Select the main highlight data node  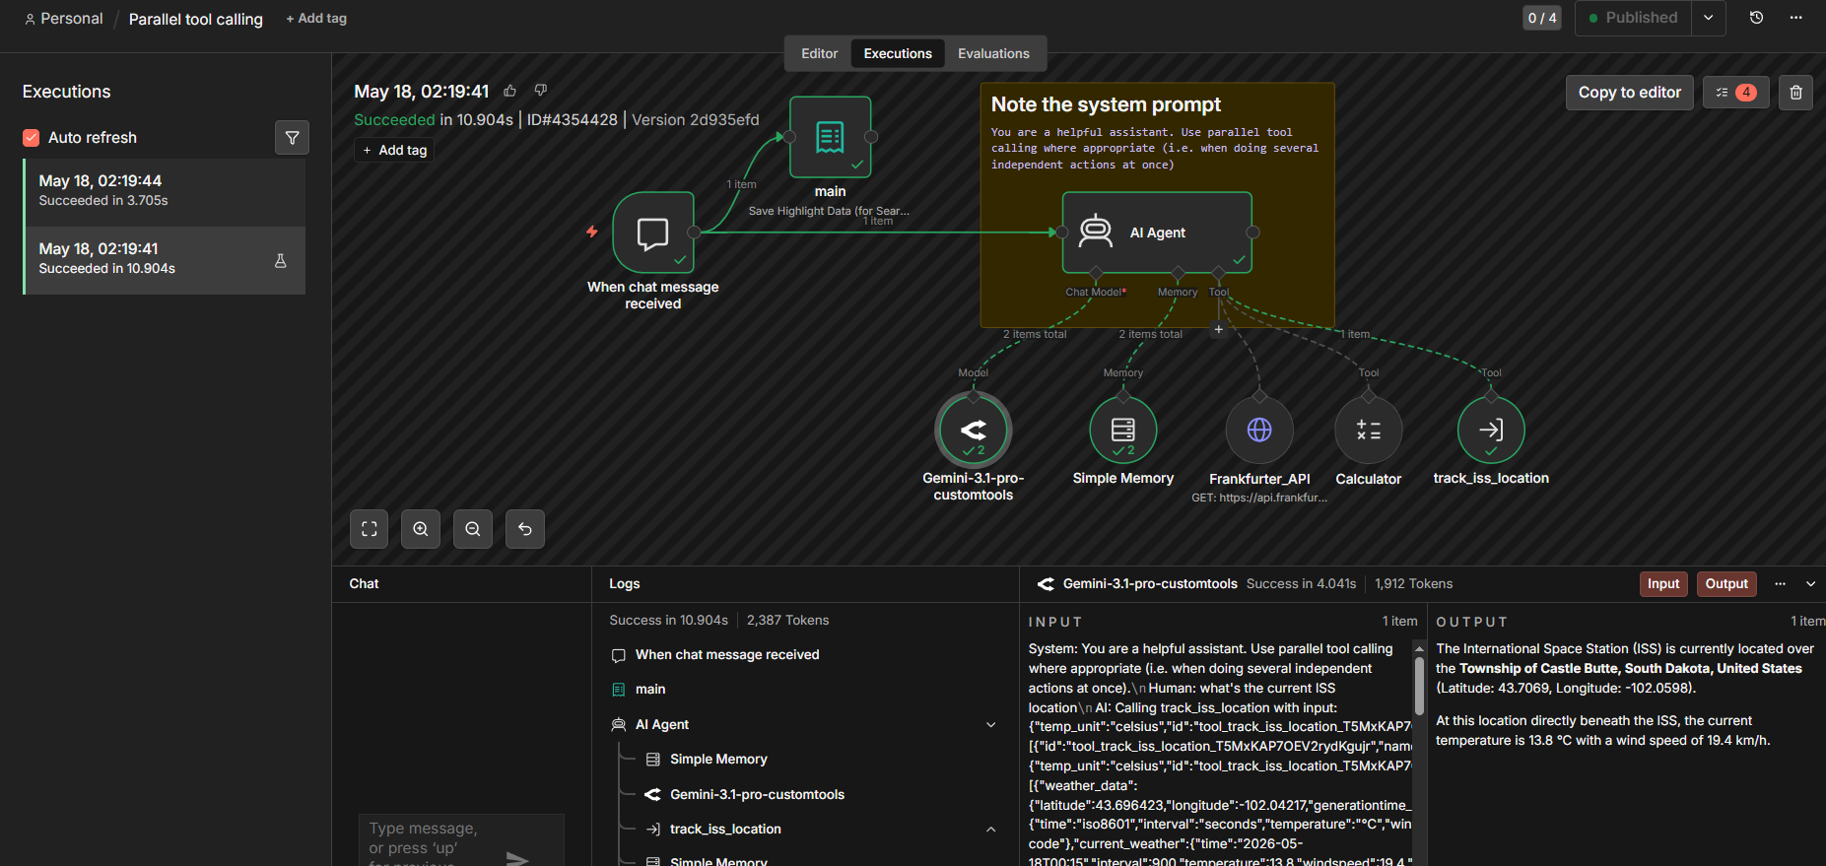click(x=830, y=137)
